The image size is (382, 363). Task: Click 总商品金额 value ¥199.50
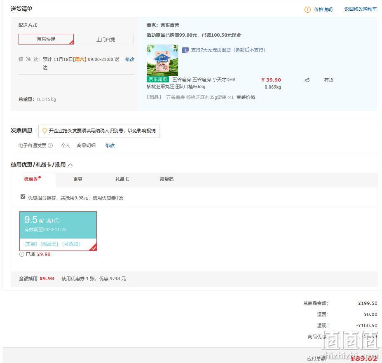click(368, 303)
